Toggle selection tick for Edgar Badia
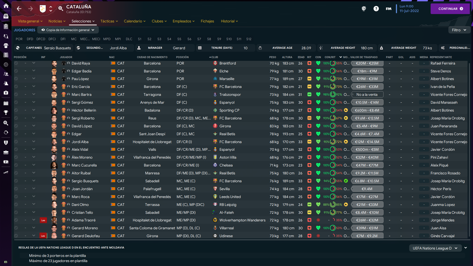Screen dimensions: 473x266 pyautogui.click(x=16, y=71)
